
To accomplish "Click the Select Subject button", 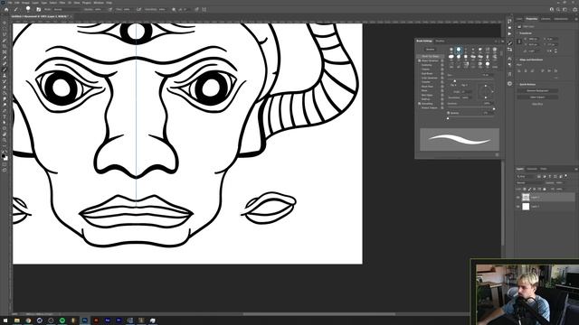I will tap(537, 97).
